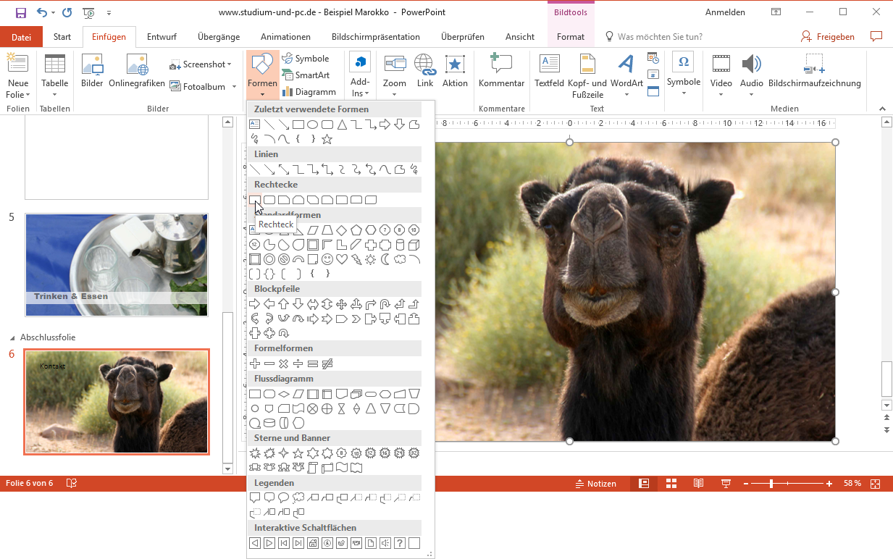
Task: Choose the cube shape in Standardformen
Action: point(414,244)
